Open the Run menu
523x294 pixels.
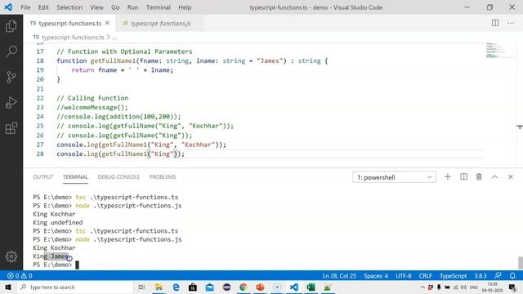[132, 7]
